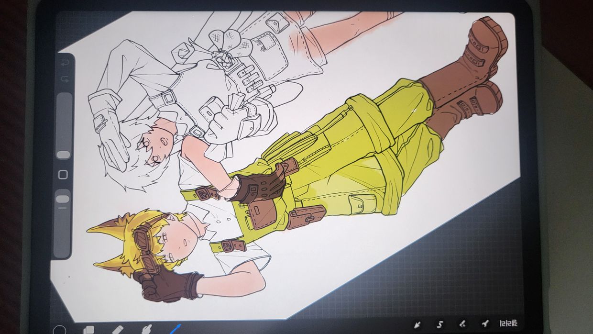Click the brush opacity slider handle

click(64, 199)
